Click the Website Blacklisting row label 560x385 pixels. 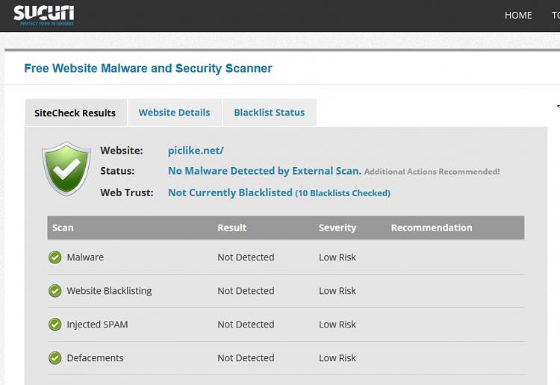pyautogui.click(x=109, y=291)
